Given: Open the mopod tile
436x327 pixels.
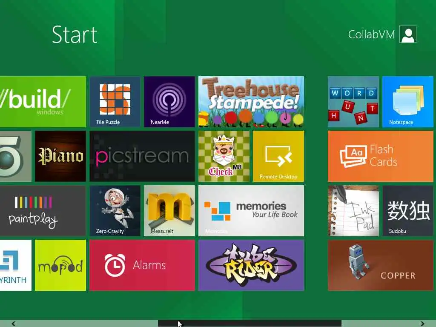Looking at the screenshot, I should [60, 265].
